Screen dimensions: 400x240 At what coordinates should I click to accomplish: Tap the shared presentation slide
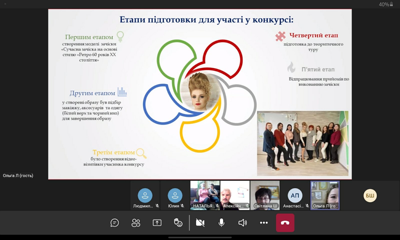(200, 94)
